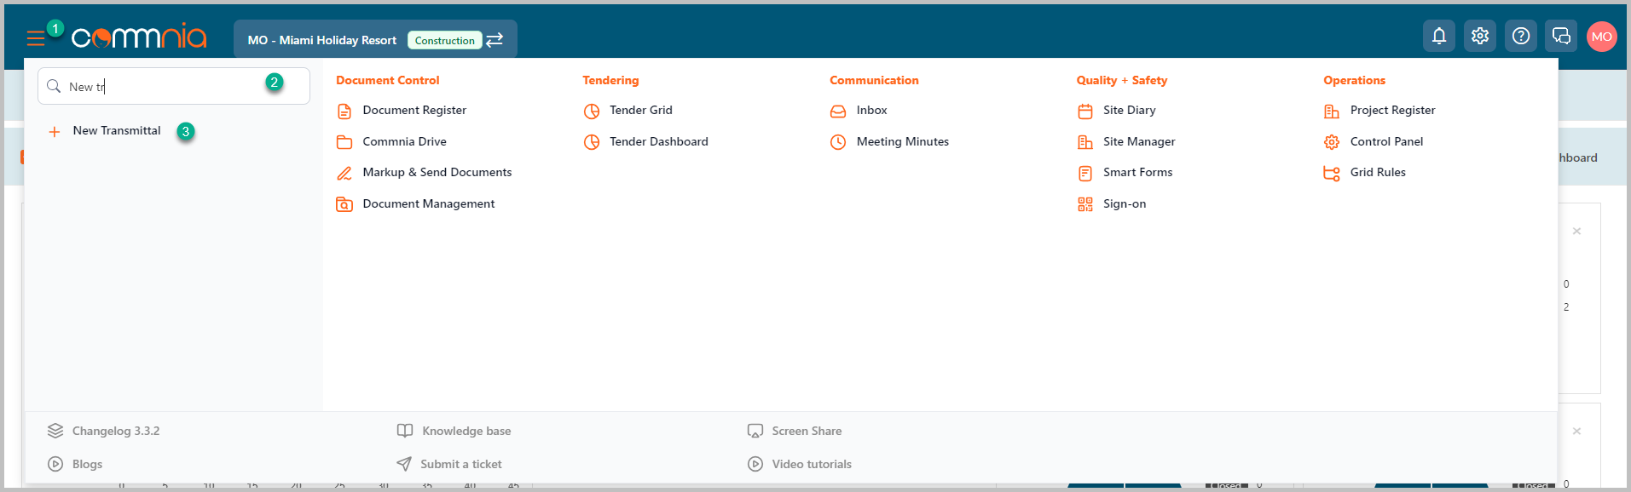
Task: Click the MO - Miami Holiday Resort project selector
Action: [x=375, y=39]
